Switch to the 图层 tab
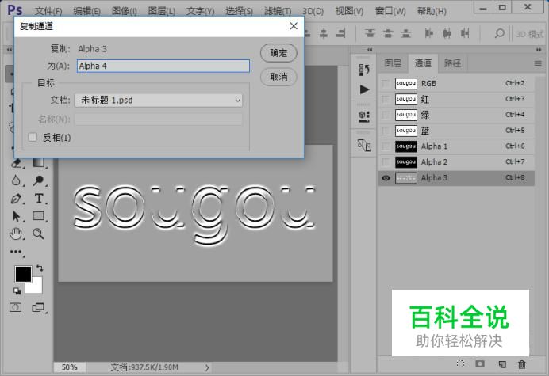Screen dimensions: 549x376 [393, 63]
